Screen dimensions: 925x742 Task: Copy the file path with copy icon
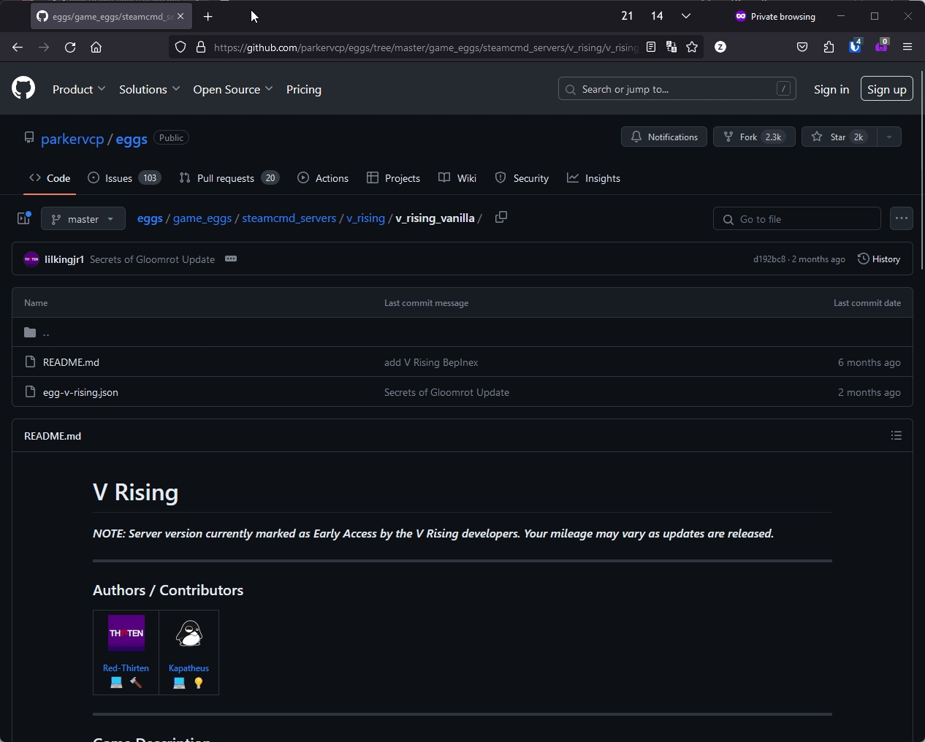pos(501,218)
